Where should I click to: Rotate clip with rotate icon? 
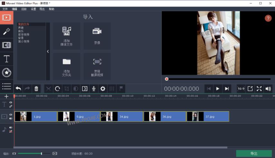58,89
